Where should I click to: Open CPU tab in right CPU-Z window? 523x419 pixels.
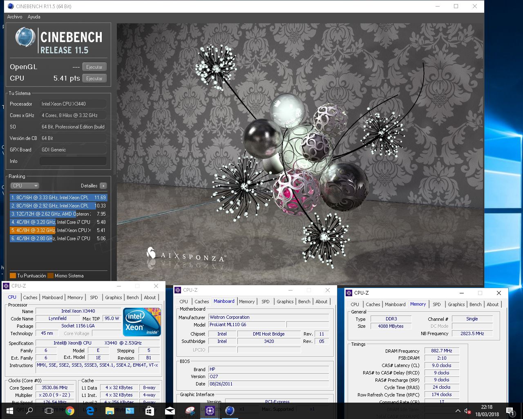click(355, 304)
